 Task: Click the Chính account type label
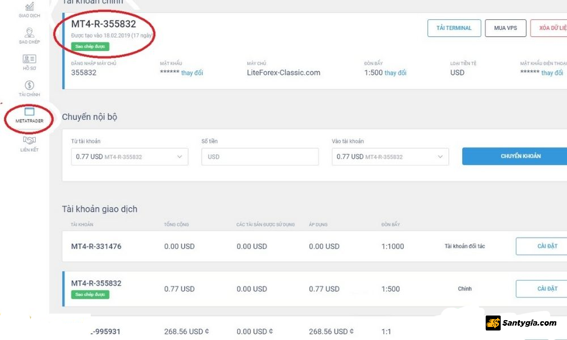[x=465, y=288]
